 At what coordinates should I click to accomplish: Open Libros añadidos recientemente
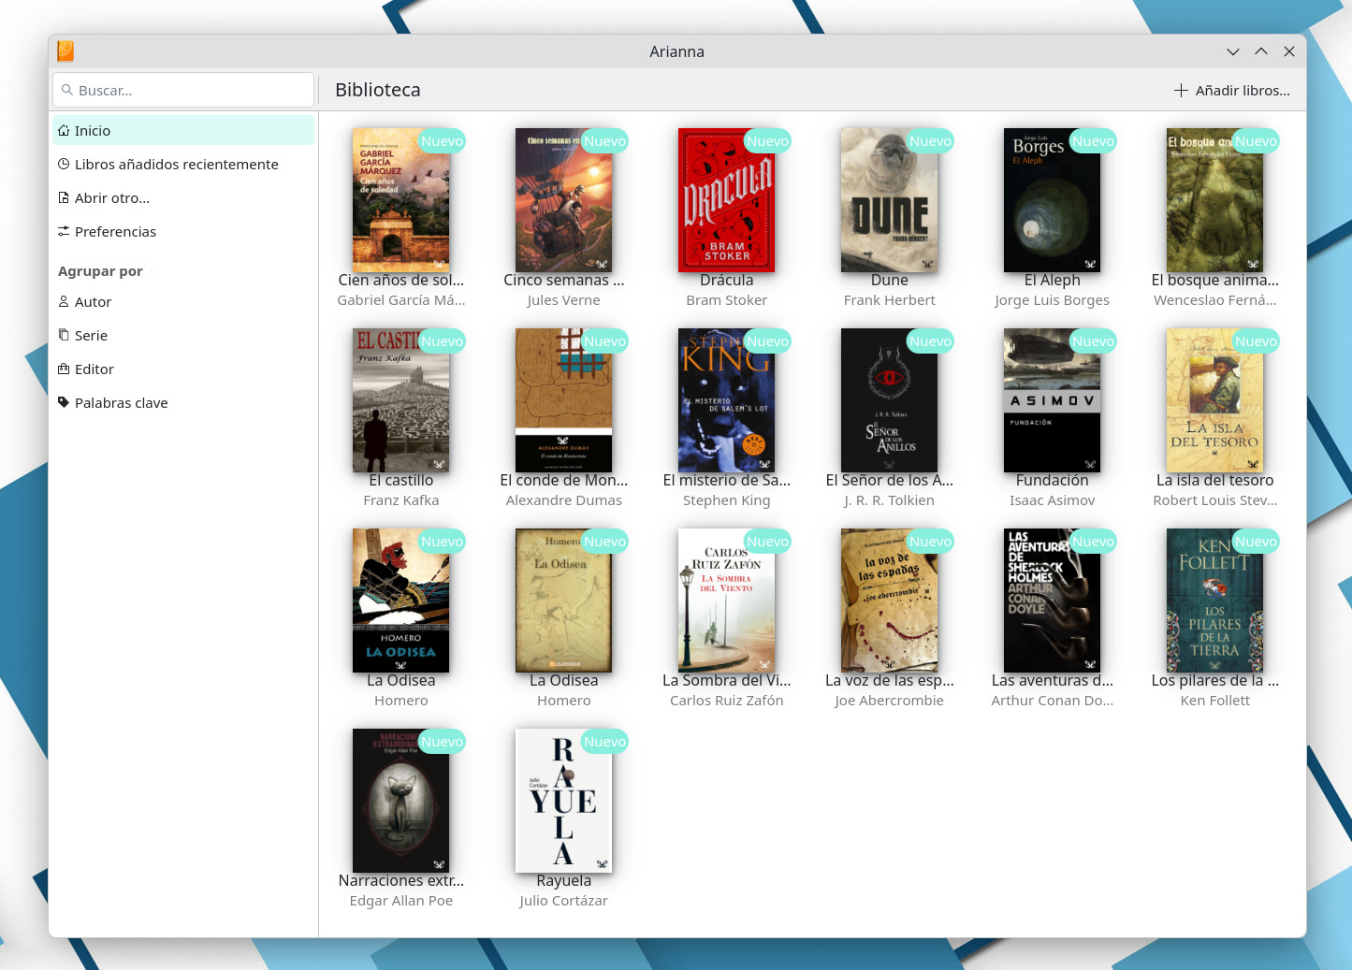(x=183, y=165)
